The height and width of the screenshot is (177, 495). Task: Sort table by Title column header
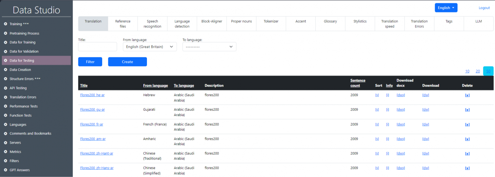84,85
